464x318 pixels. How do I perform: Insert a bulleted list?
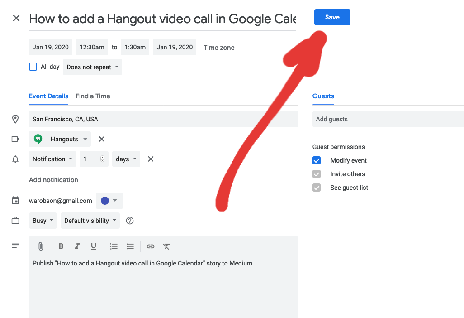click(x=130, y=246)
